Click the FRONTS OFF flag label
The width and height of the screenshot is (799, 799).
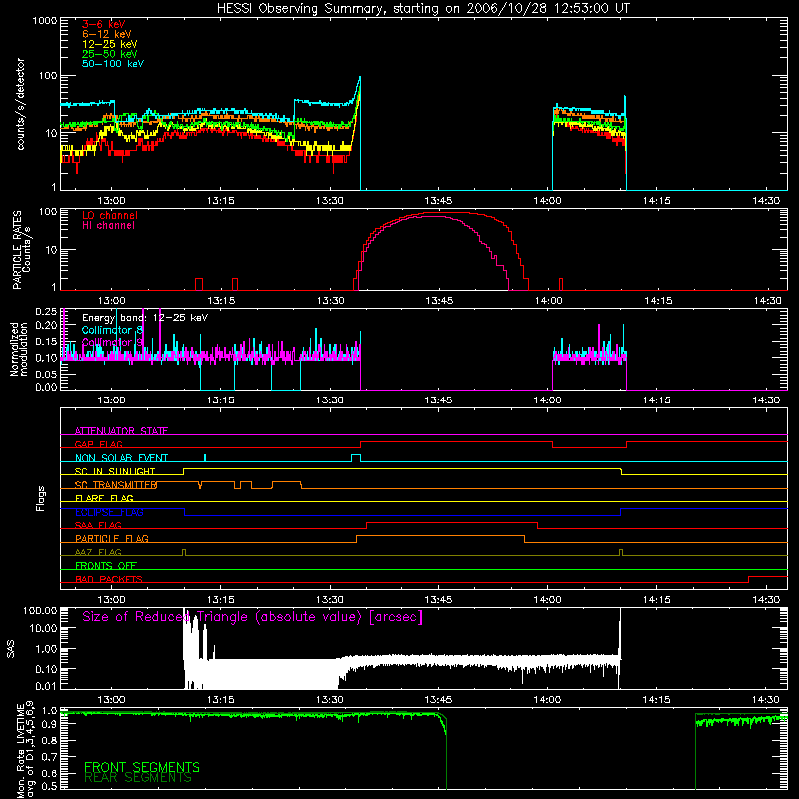pos(106,566)
